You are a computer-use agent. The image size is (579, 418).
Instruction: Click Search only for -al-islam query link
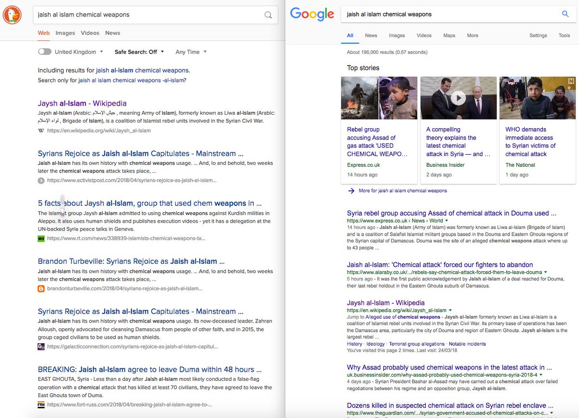pos(132,81)
